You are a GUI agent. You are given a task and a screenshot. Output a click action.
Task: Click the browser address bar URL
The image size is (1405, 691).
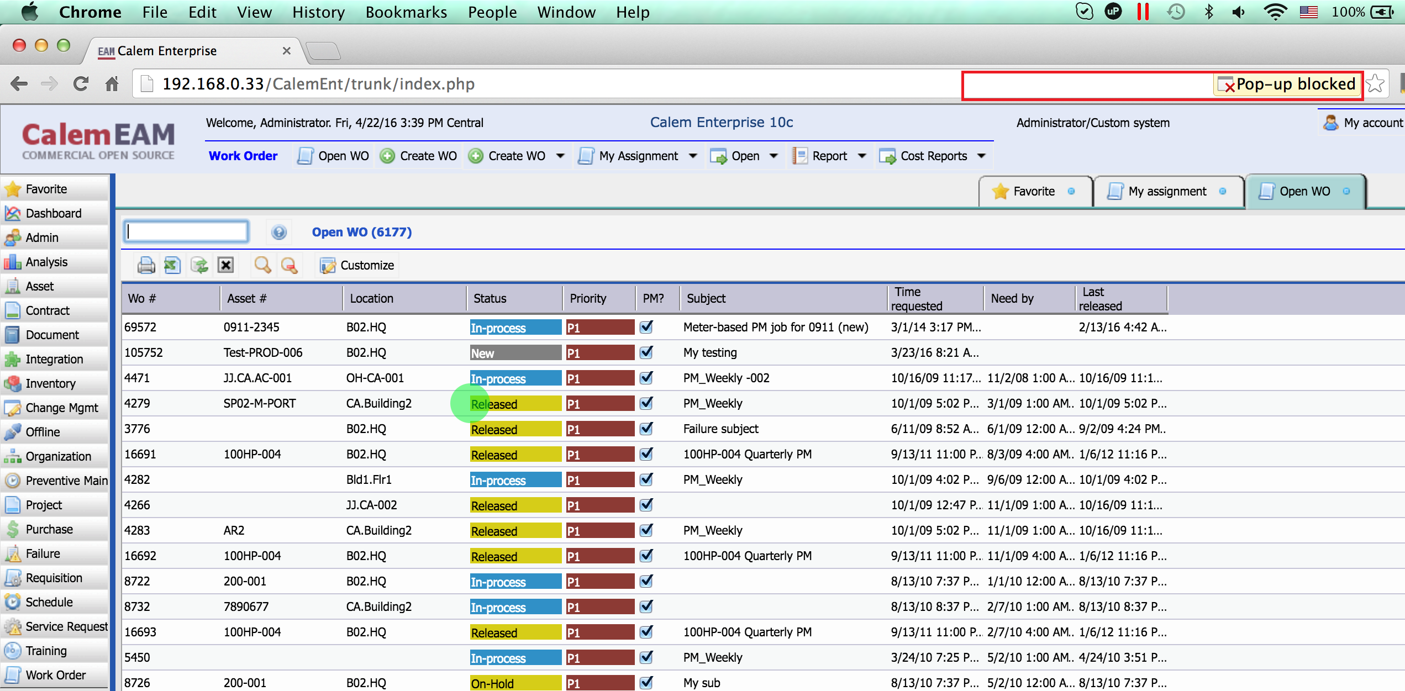(318, 84)
